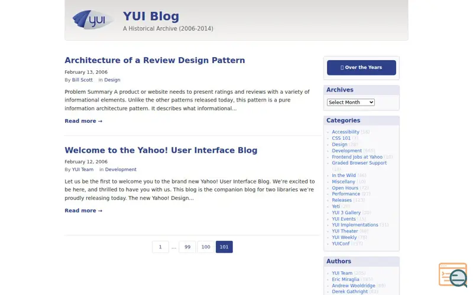Open the Releases category

[342, 200]
